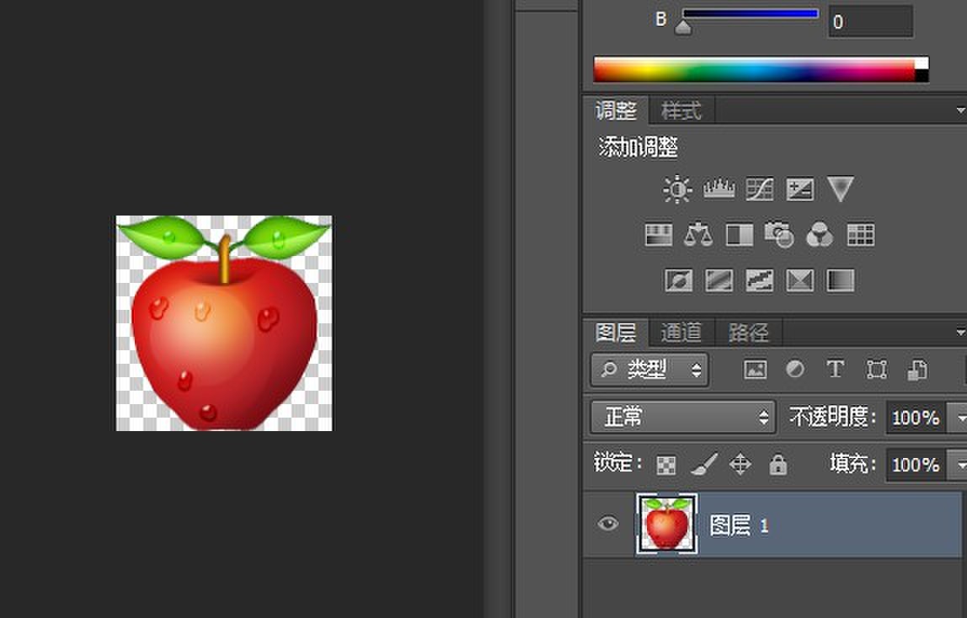The image size is (967, 618).
Task: Add an Invert adjustment layer
Action: tap(678, 280)
